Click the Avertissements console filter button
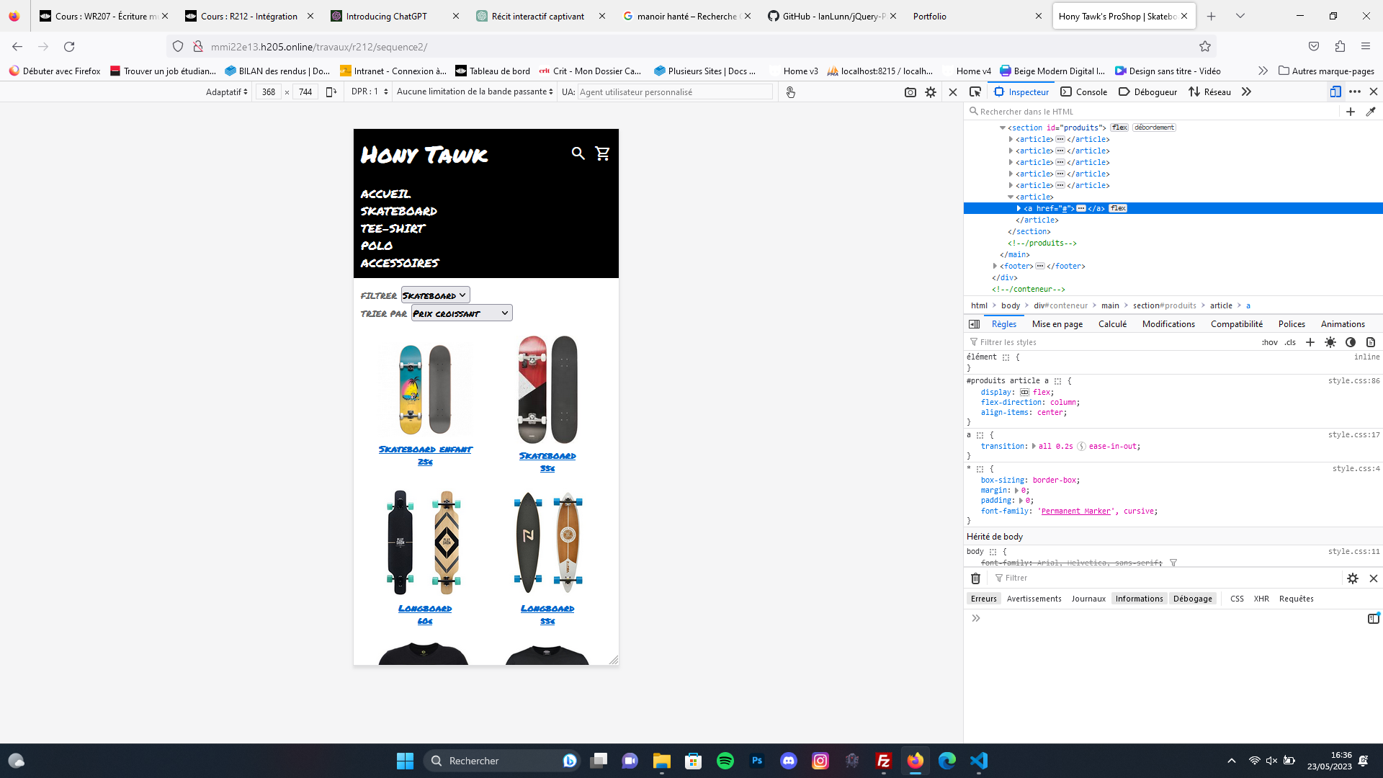1383x778 pixels. tap(1034, 599)
